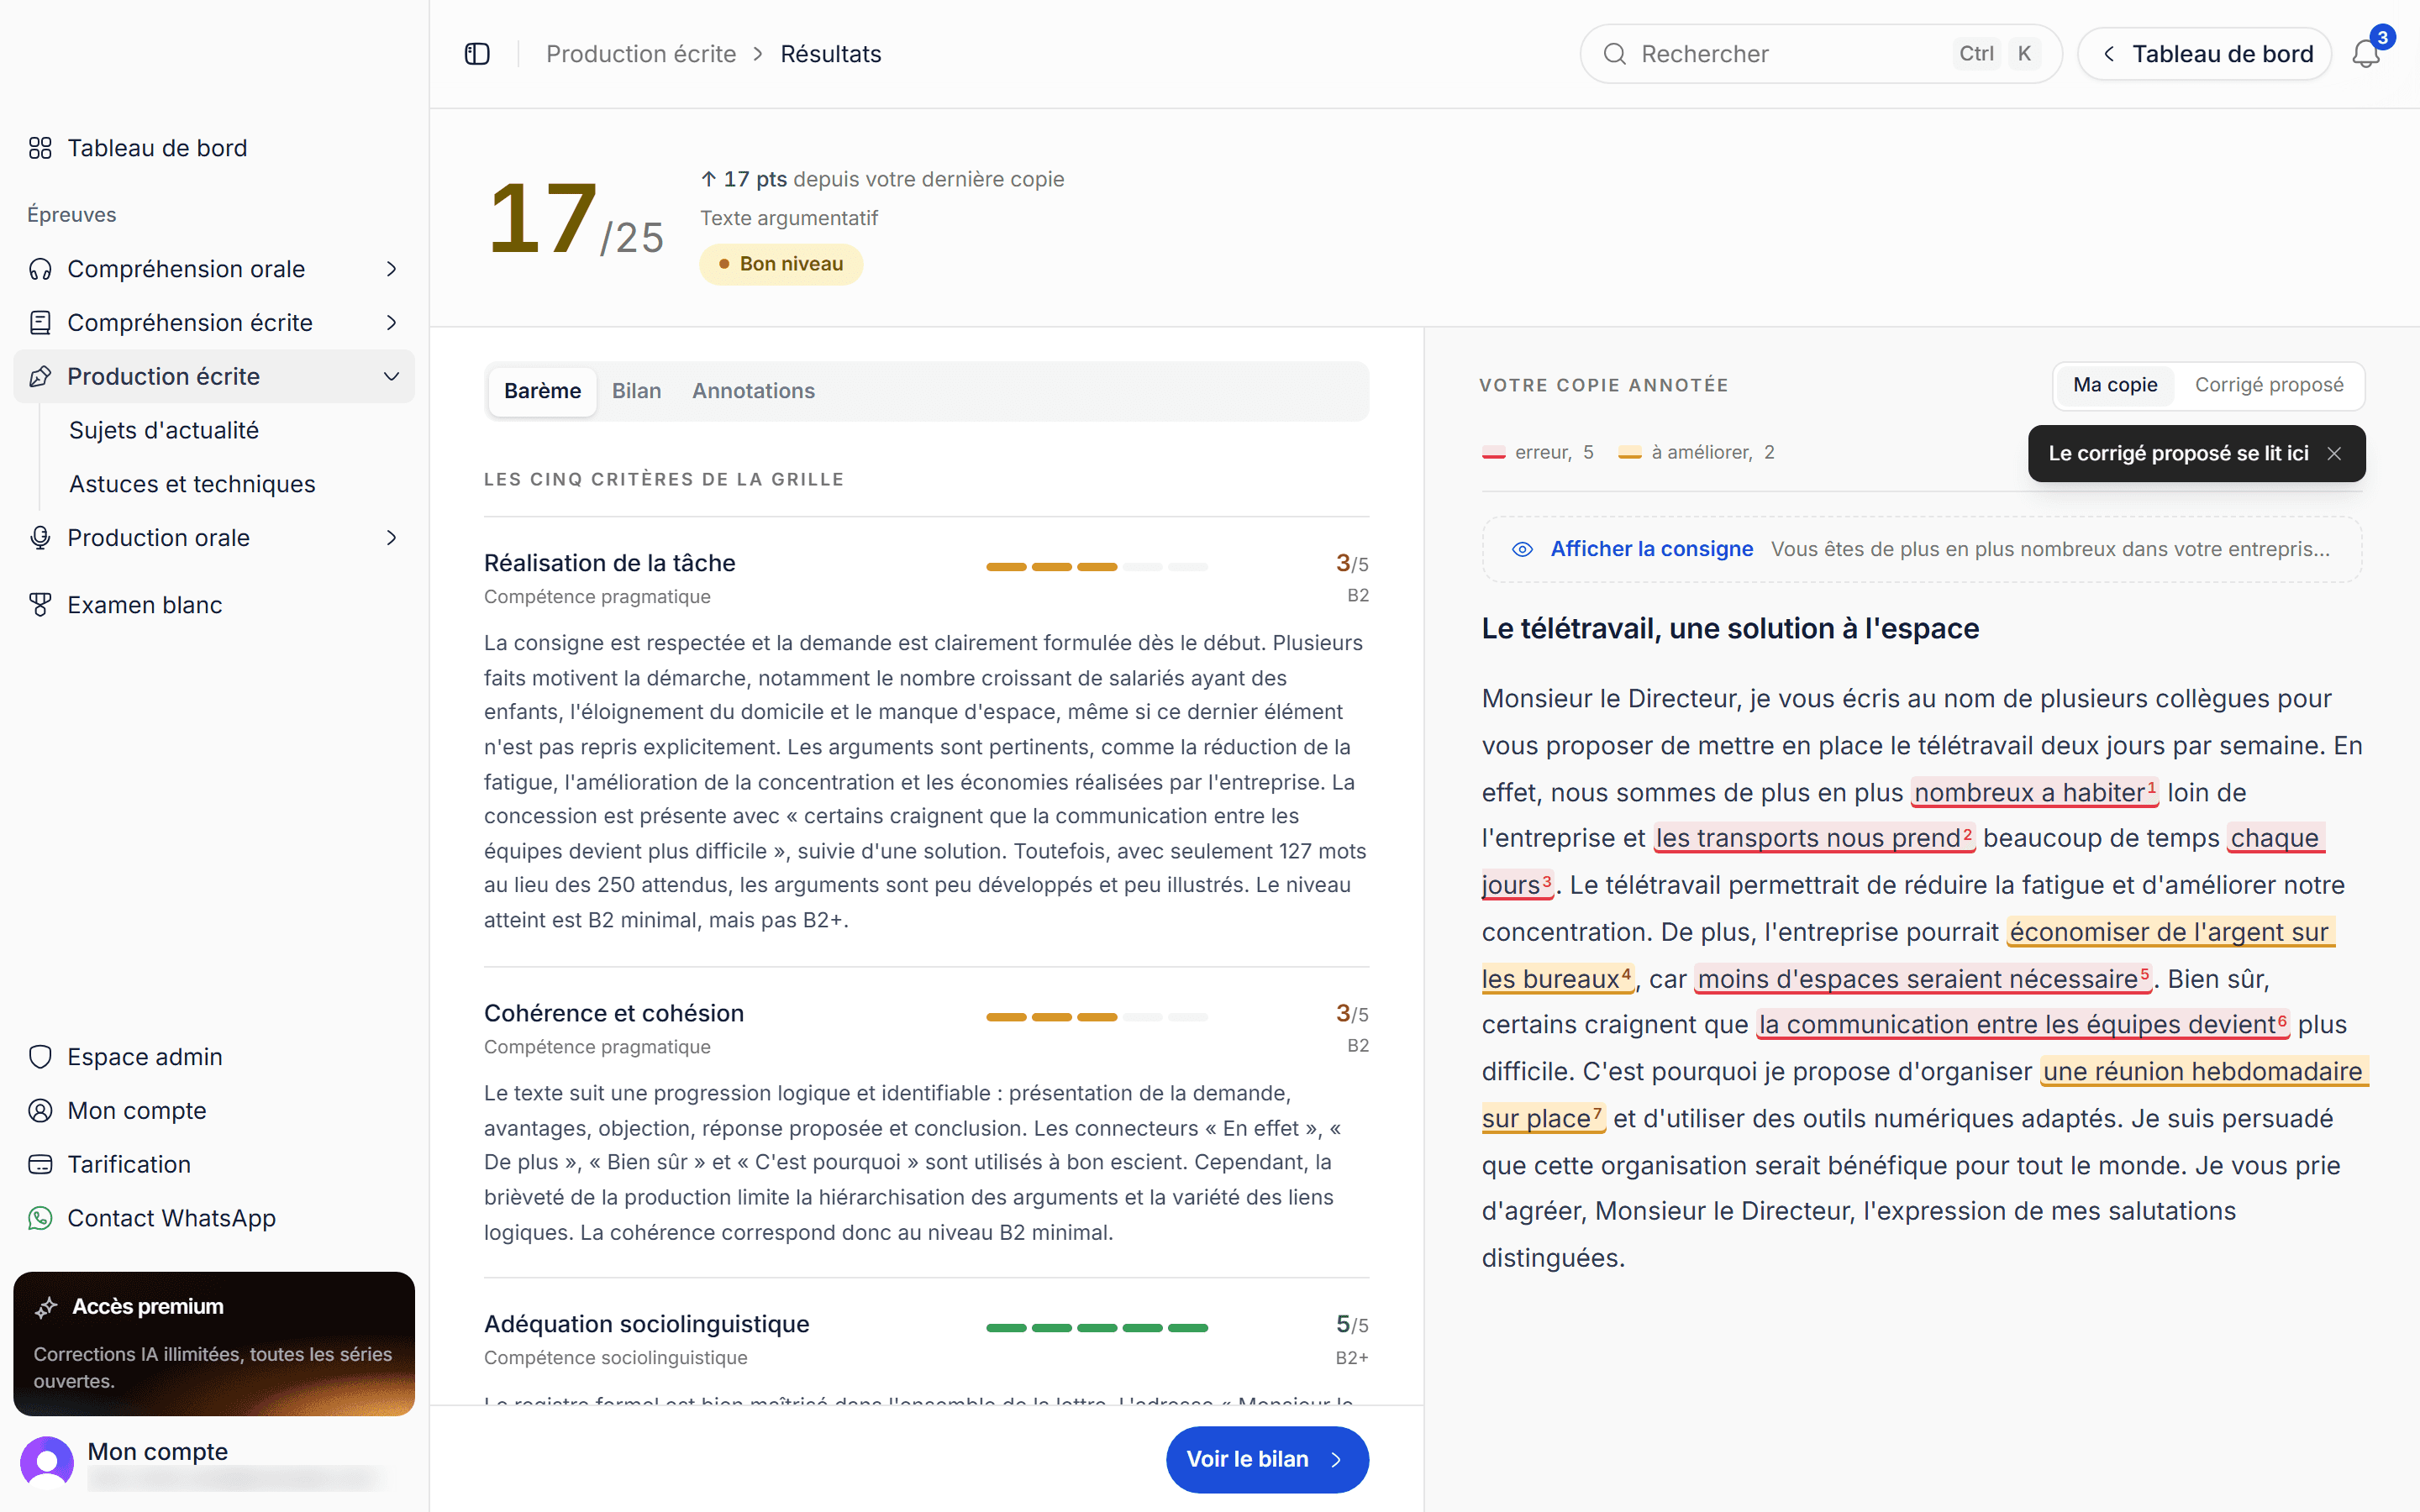Click Afficher la consigne link
This screenshot has width=2420, height=1512.
tap(1651, 549)
